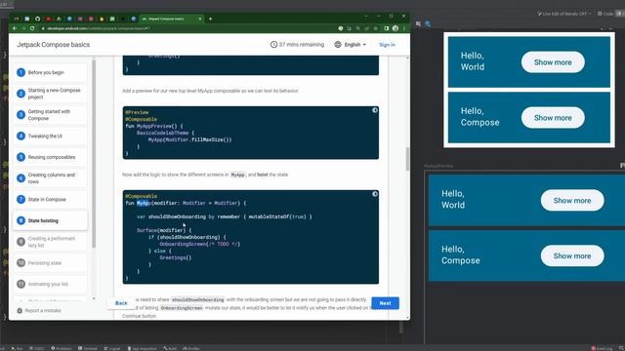The height and width of the screenshot is (351, 625).
Task: Click the address bar URL
Action: click(98, 28)
